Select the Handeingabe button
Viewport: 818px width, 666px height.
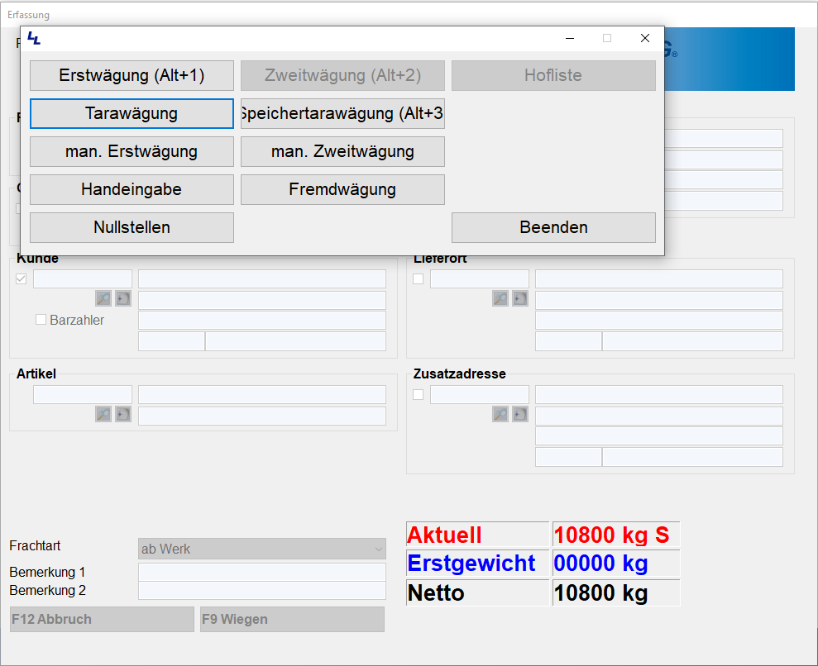tap(132, 189)
